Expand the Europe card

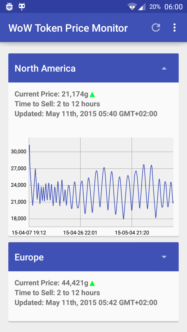(164, 257)
